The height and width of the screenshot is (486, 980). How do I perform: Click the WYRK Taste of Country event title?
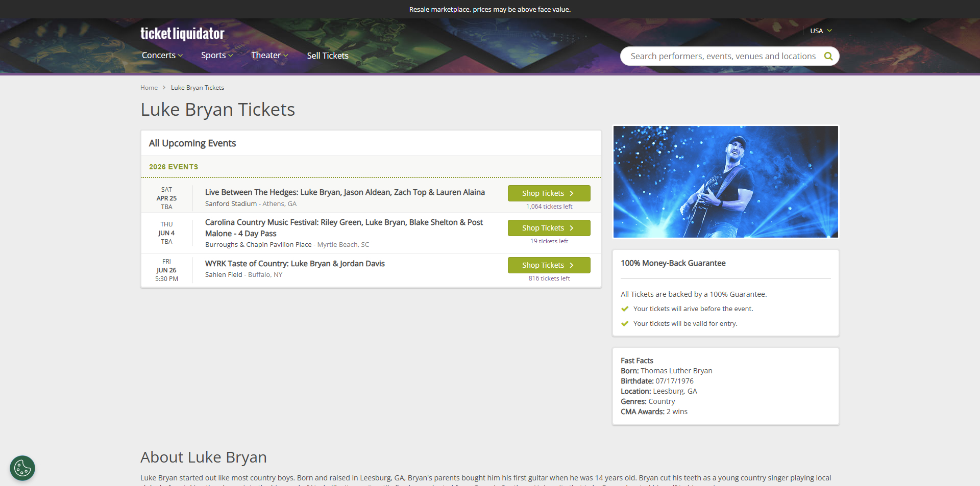(295, 264)
